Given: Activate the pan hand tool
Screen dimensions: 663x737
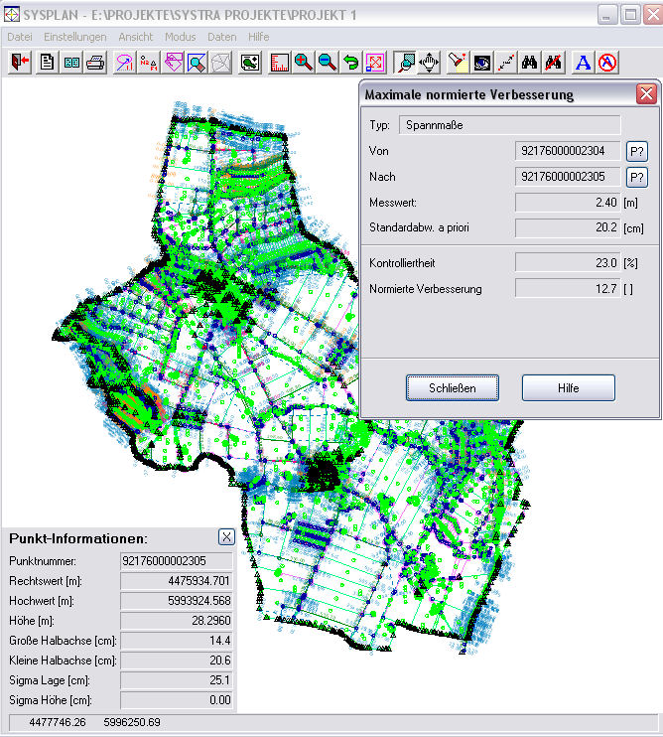Looking at the screenshot, I should click(429, 63).
